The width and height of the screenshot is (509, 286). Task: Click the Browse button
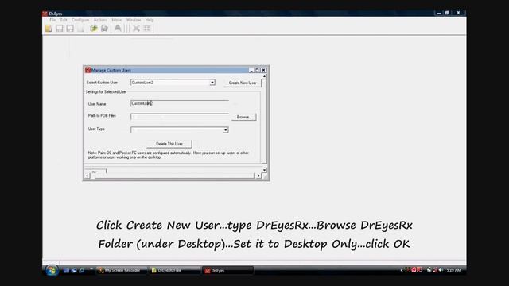pos(244,117)
